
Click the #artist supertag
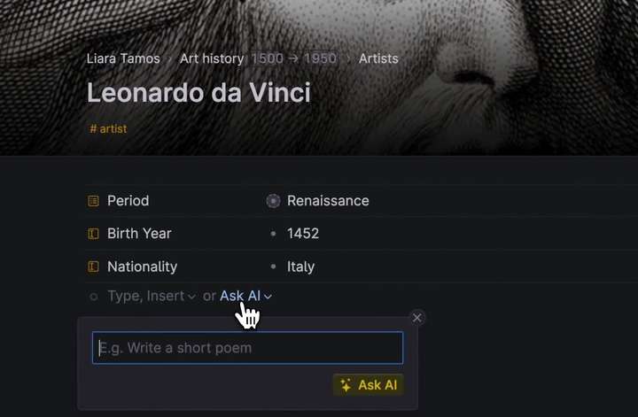click(109, 128)
